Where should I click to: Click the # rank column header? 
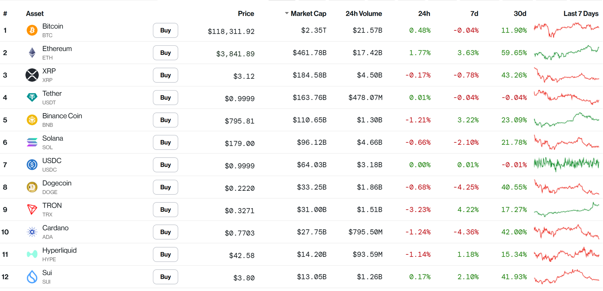(5, 13)
